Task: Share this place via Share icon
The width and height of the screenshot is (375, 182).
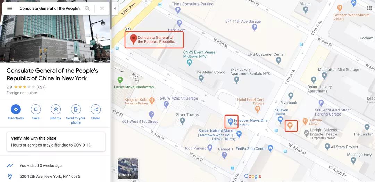Action: tap(96, 109)
